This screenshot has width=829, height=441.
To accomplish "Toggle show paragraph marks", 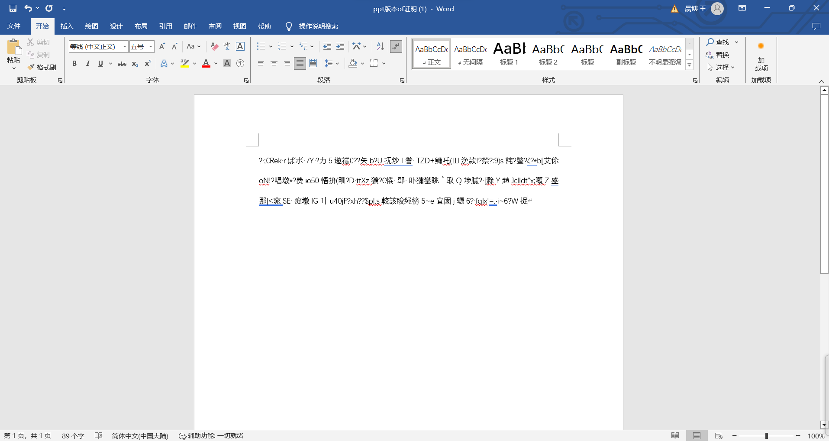I will point(396,46).
